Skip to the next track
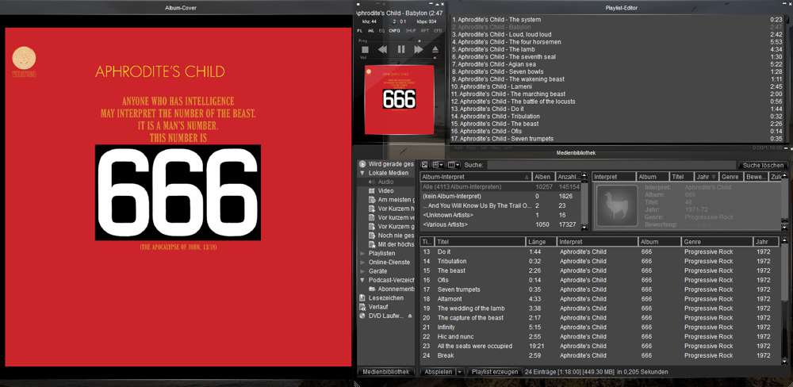The height and width of the screenshot is (387, 793). 418,49
